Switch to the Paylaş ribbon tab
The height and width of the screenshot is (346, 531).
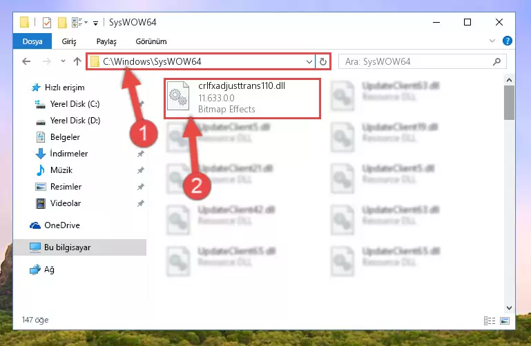pos(106,41)
